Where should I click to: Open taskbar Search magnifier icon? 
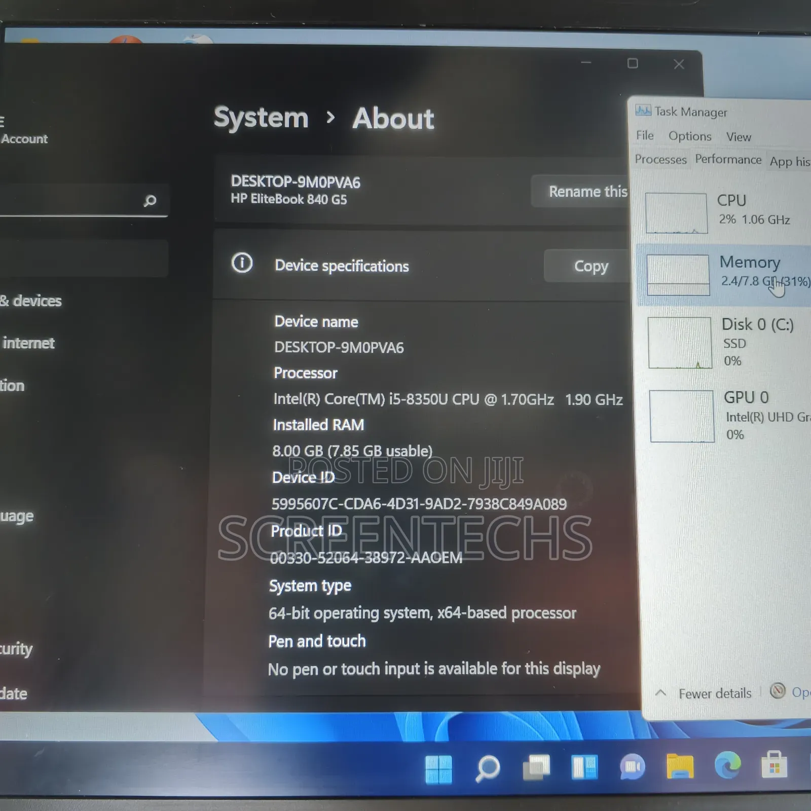tap(488, 768)
